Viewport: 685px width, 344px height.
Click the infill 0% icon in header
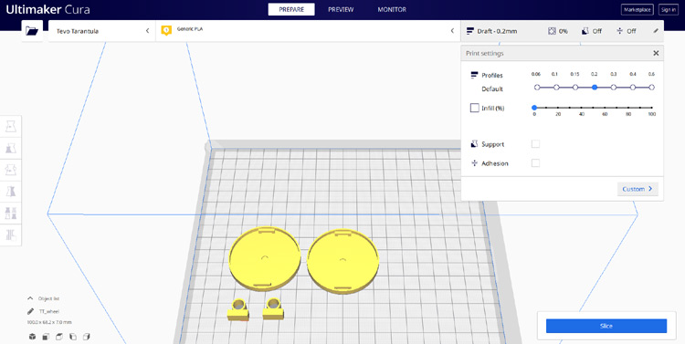553,31
